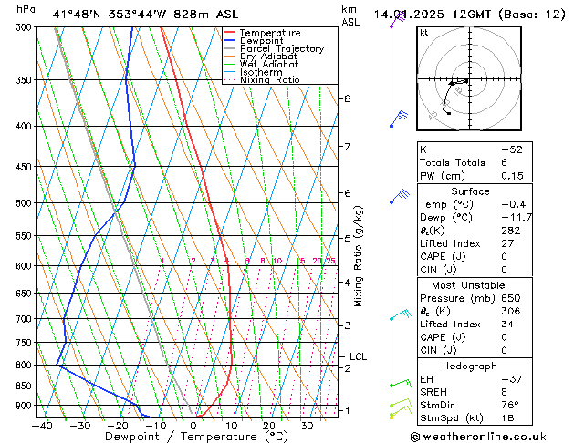Open the weatheronline.co.uk copyright link
The width and height of the screenshot is (574, 443).
(478, 438)
